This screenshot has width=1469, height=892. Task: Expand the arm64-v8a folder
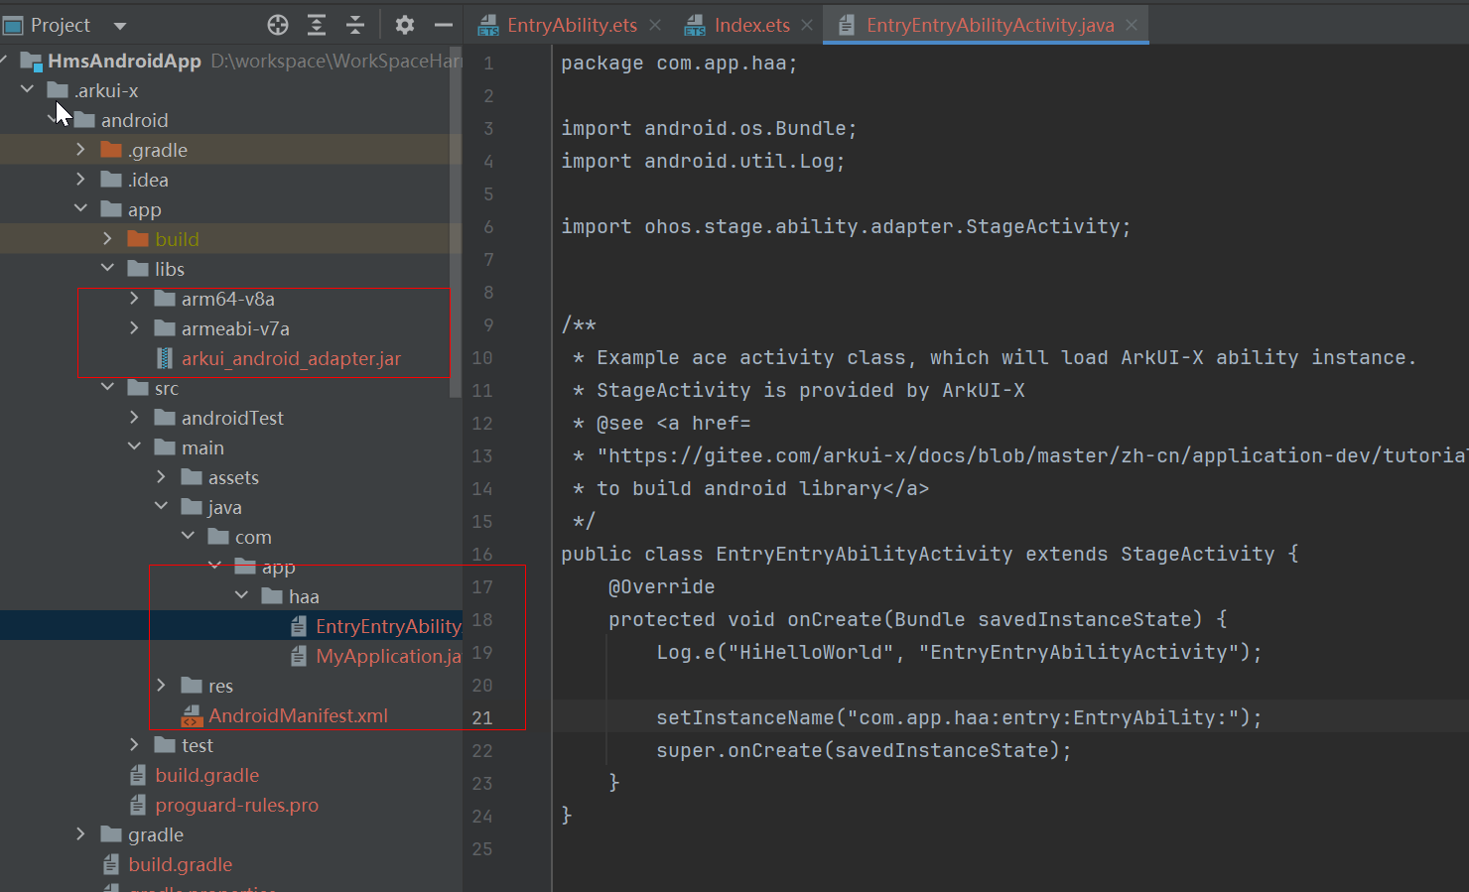(x=134, y=299)
